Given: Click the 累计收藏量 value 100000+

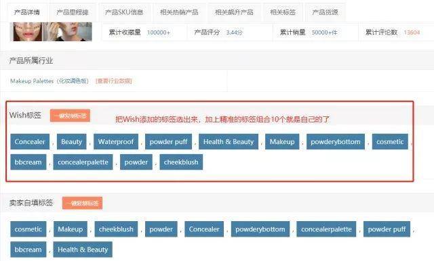Looking at the screenshot, I should click(x=159, y=32).
